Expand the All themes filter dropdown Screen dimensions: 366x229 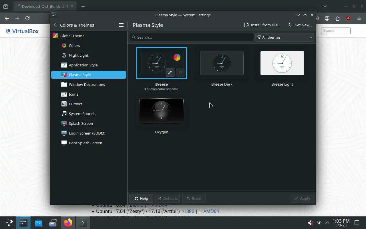284,37
